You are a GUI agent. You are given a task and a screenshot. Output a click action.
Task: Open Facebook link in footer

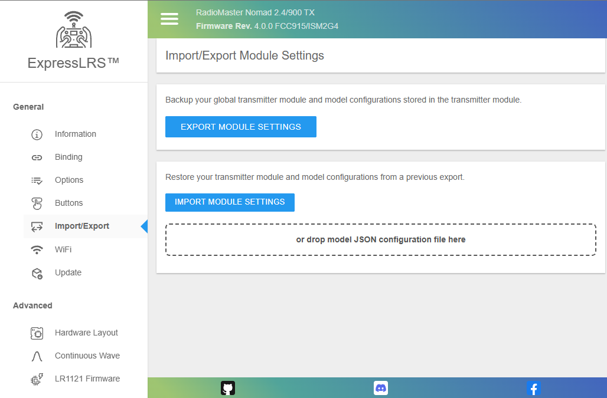pos(533,388)
